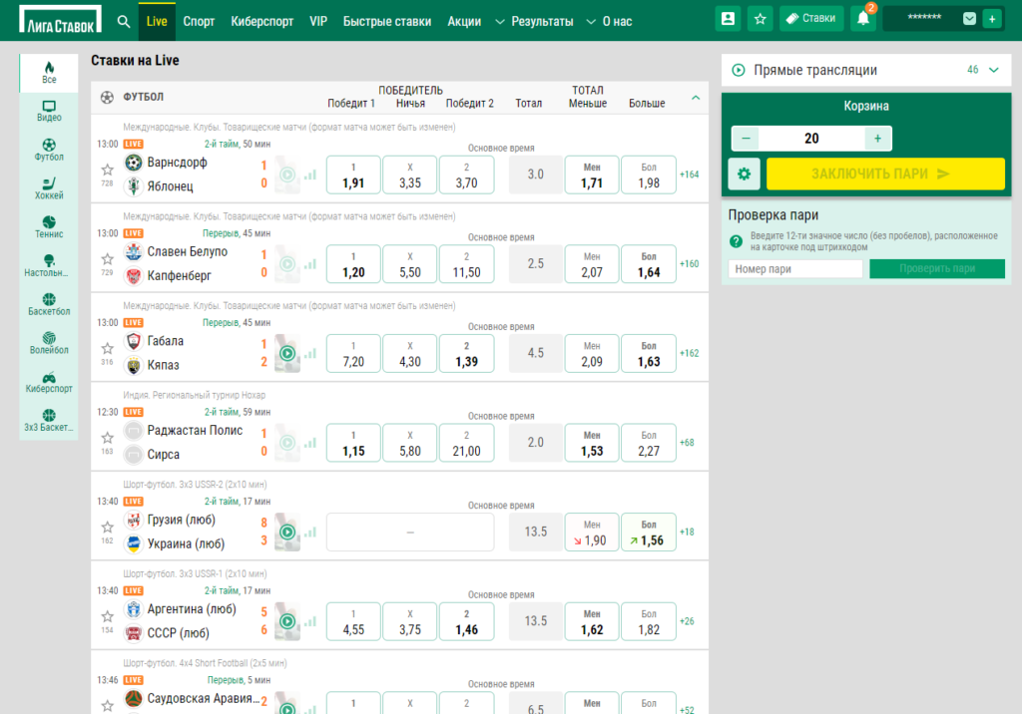Favorite the Грузия – Украина match
The width and height of the screenshot is (1022, 714).
coord(108,527)
